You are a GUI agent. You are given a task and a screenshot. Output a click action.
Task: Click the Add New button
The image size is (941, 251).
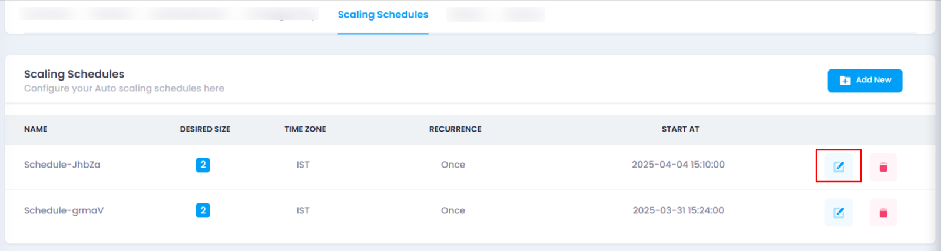tap(864, 81)
